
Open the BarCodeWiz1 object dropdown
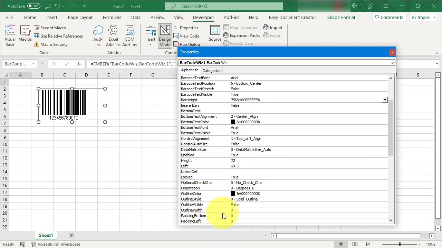[392, 63]
